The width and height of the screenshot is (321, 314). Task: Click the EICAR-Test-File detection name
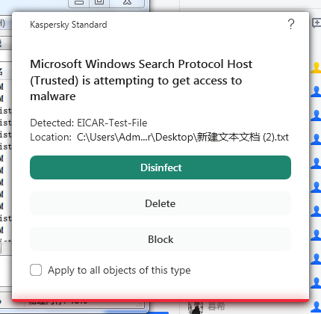point(112,123)
